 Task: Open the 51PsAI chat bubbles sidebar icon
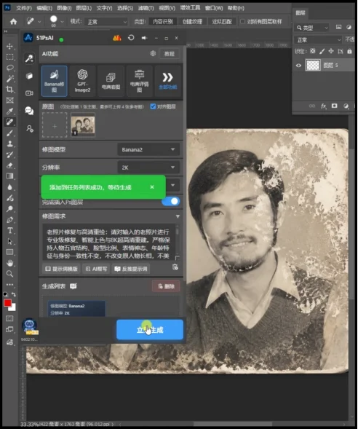[29, 111]
